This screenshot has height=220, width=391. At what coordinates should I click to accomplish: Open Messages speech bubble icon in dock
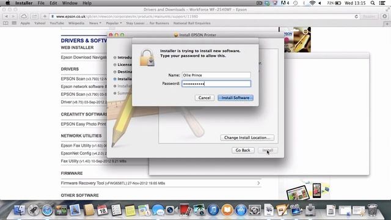click(x=158, y=210)
